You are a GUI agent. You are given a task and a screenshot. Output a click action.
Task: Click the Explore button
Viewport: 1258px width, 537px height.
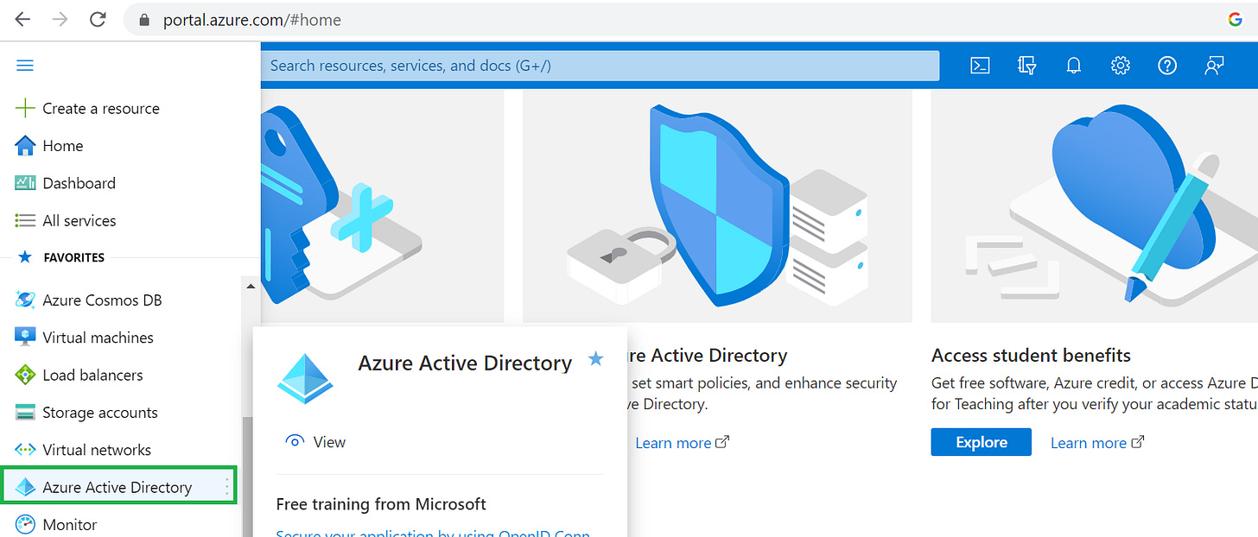click(x=981, y=442)
